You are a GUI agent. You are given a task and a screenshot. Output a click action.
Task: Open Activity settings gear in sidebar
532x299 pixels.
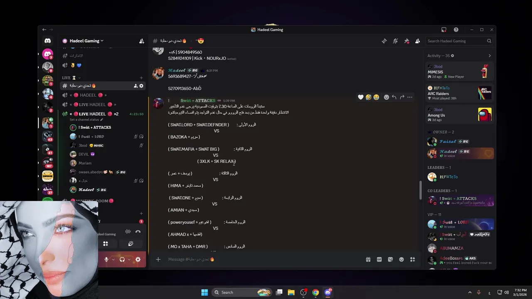(x=453, y=56)
